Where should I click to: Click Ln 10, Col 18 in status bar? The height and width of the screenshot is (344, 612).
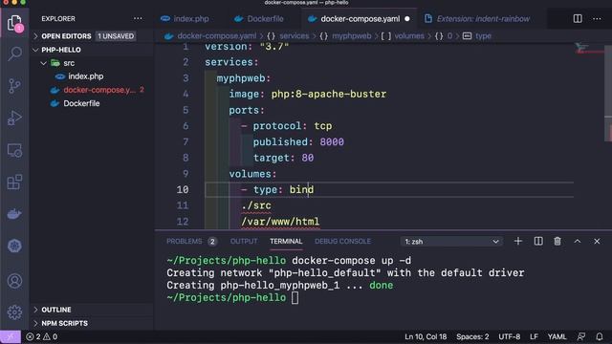[426, 336]
